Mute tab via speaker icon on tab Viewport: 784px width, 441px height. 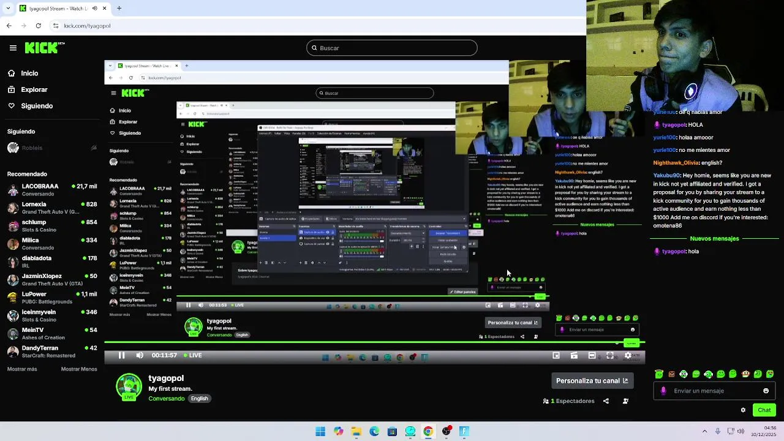(94, 8)
